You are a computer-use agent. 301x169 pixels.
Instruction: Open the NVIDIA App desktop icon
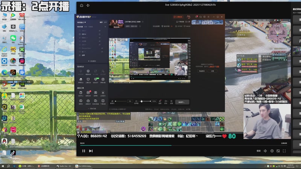tap(22, 85)
